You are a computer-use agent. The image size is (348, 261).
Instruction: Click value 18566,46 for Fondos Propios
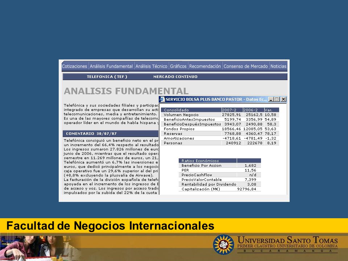coord(231,129)
